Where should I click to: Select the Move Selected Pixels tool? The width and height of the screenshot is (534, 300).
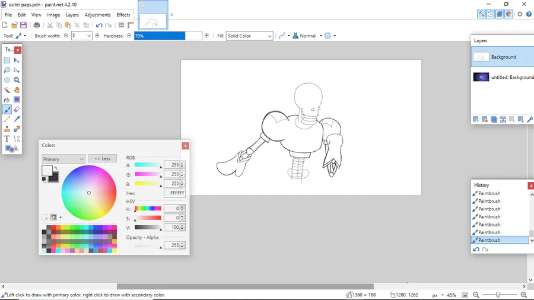point(17,60)
